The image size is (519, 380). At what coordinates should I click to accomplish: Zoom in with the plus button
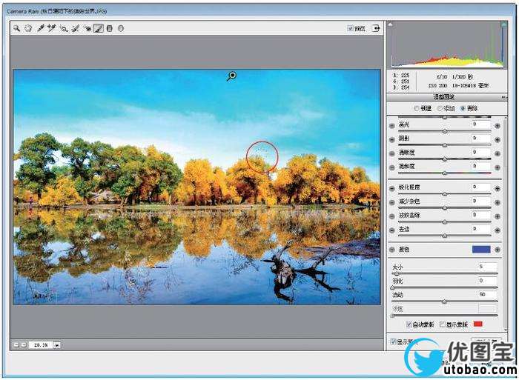(23, 344)
